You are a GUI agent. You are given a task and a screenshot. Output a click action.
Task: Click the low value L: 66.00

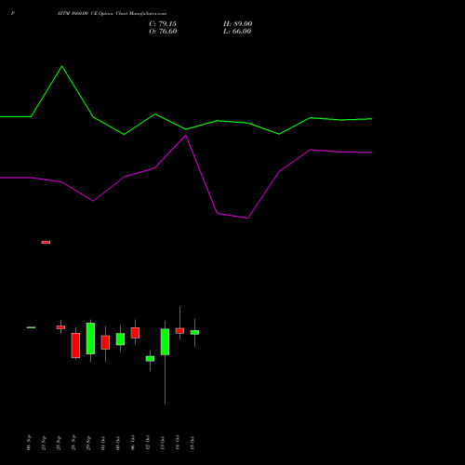(x=237, y=31)
